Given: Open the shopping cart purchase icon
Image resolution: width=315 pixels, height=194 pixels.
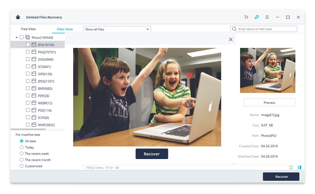Looking at the screenshot, I should click(246, 17).
